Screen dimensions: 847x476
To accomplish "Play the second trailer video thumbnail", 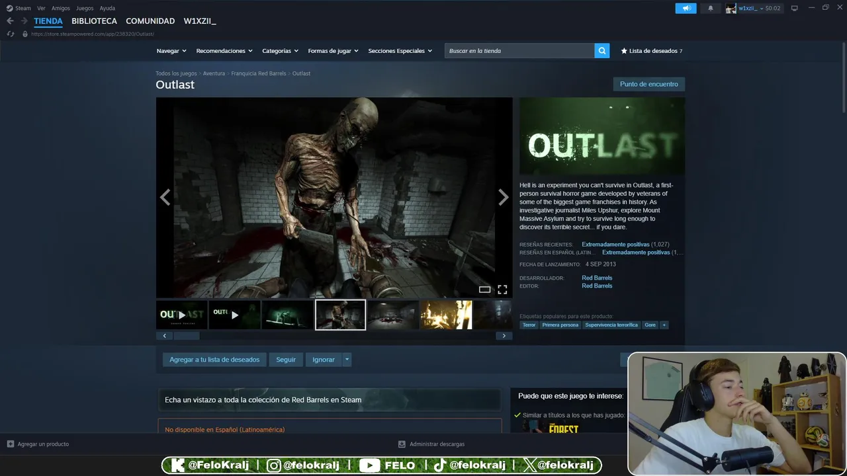I will [x=234, y=315].
